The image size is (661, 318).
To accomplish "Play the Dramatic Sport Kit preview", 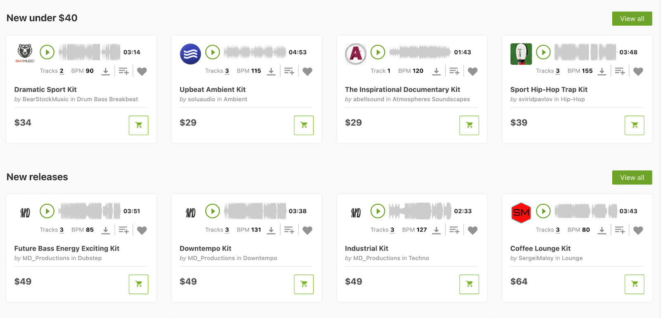I will (47, 52).
